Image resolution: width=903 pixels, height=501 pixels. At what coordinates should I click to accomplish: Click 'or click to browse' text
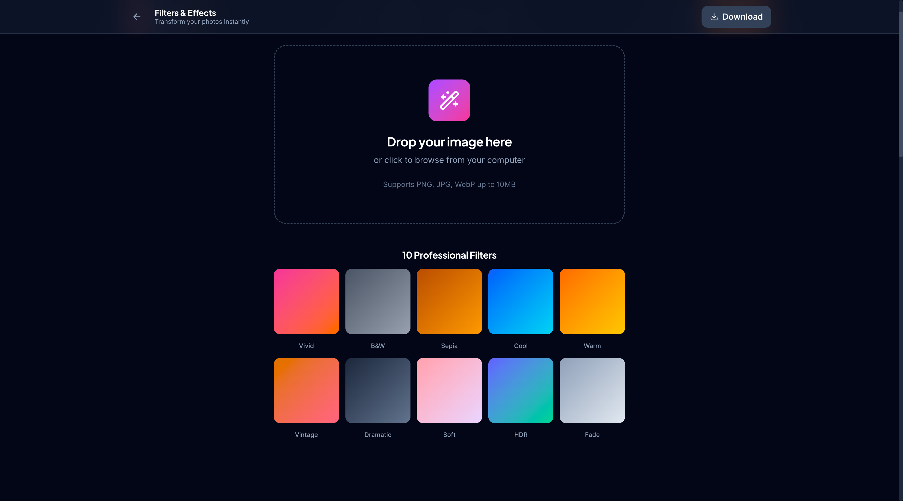pos(449,160)
